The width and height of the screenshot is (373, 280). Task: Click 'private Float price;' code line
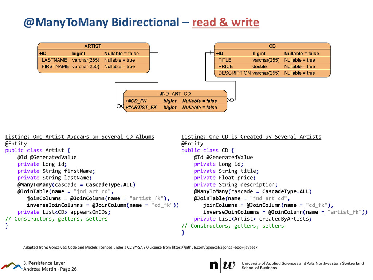click(224, 178)
